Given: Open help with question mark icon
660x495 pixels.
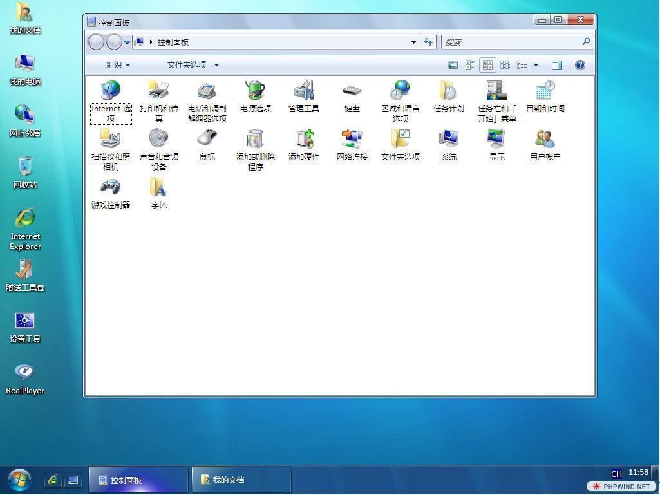Looking at the screenshot, I should click(580, 65).
